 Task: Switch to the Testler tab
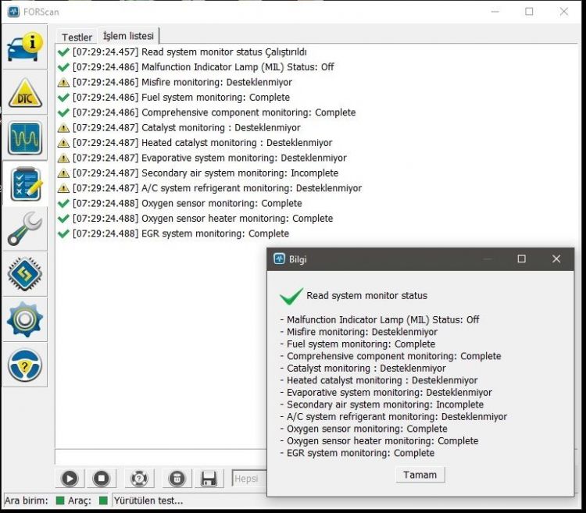click(77, 37)
